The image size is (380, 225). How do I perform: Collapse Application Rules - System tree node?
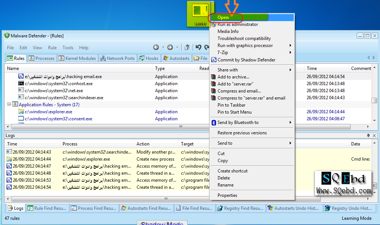9,105
